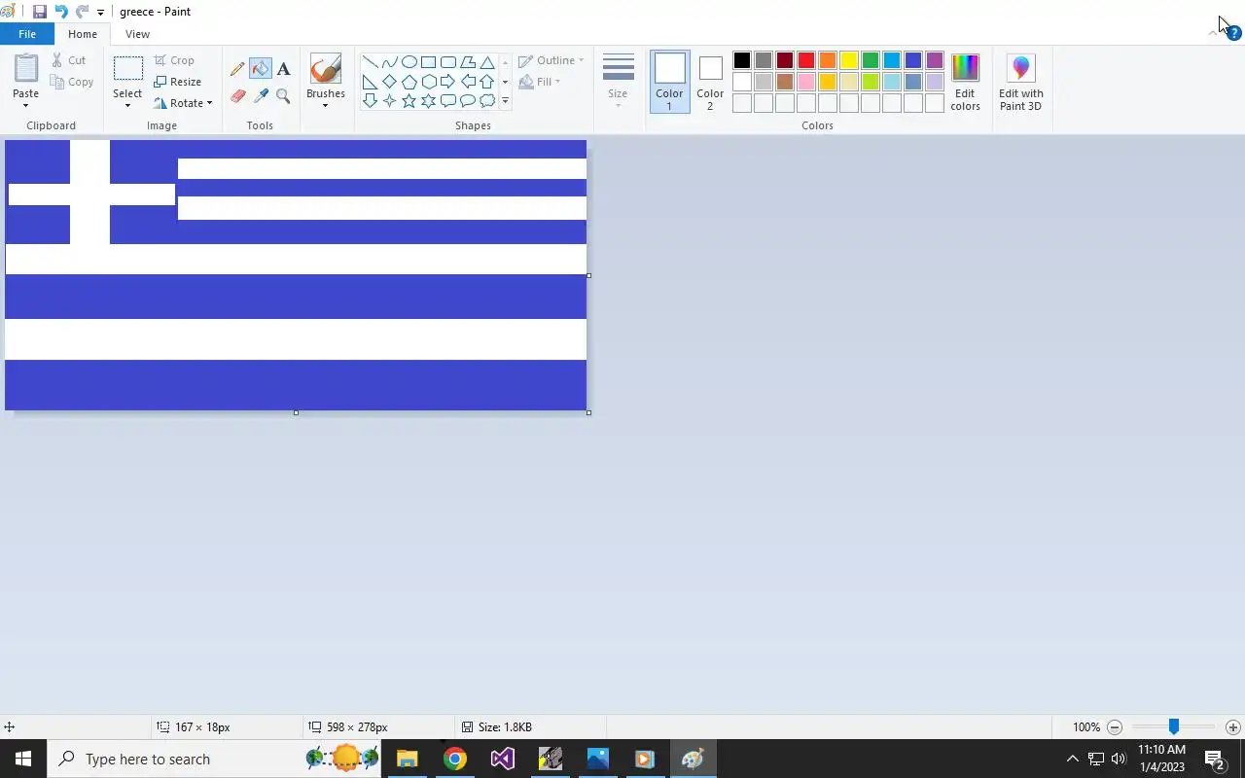Choose the Pentagon shape
This screenshot has height=778, width=1245.
coord(409,82)
